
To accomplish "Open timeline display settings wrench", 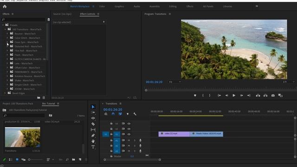I will coord(135,114).
